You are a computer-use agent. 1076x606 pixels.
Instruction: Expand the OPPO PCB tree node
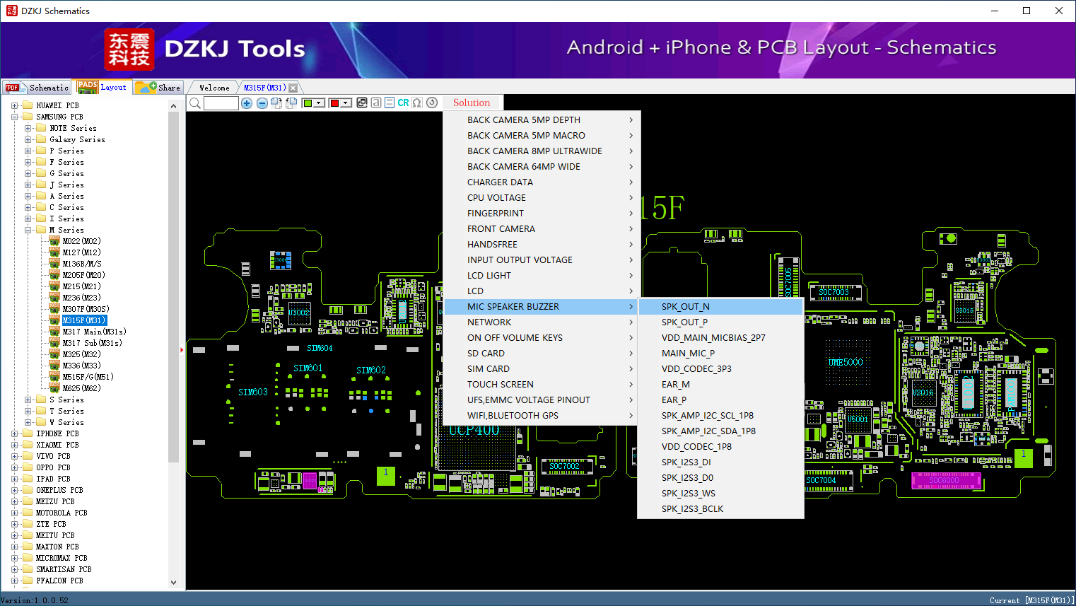15,467
